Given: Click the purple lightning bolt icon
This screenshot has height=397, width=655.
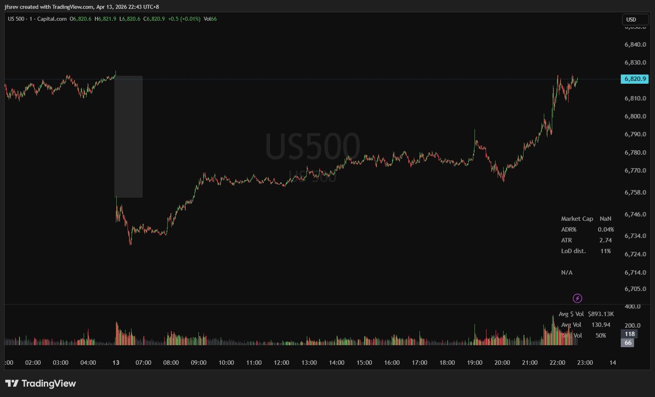Looking at the screenshot, I should click(577, 298).
